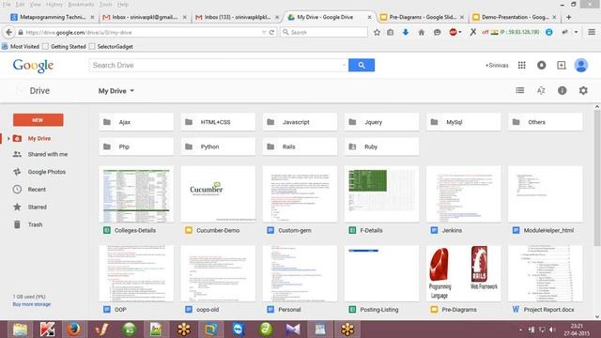Select F-Details spreadsheet thumbnail
This screenshot has width=601, height=338.
382,194
